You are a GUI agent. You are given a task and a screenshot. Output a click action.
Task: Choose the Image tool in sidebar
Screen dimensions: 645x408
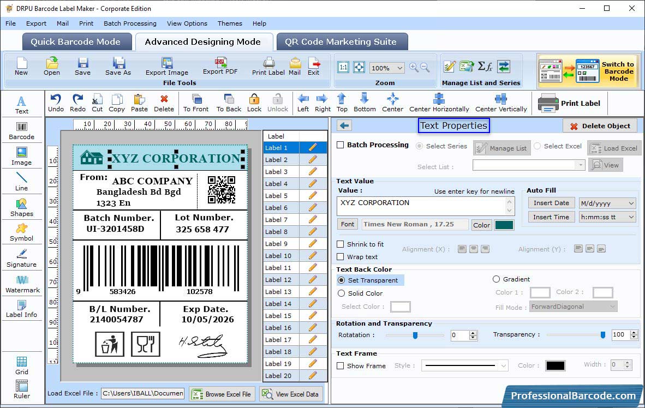pos(21,157)
